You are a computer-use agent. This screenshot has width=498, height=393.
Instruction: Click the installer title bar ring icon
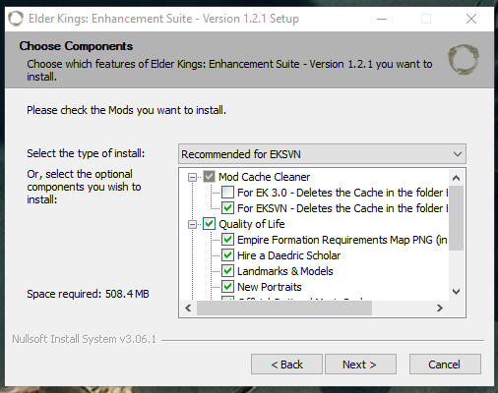(16, 19)
